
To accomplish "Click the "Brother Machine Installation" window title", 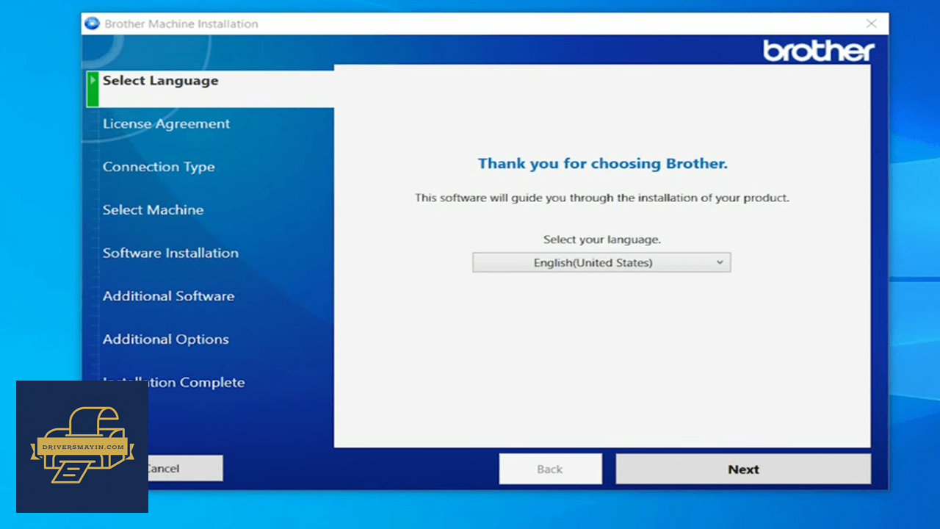I will click(181, 24).
